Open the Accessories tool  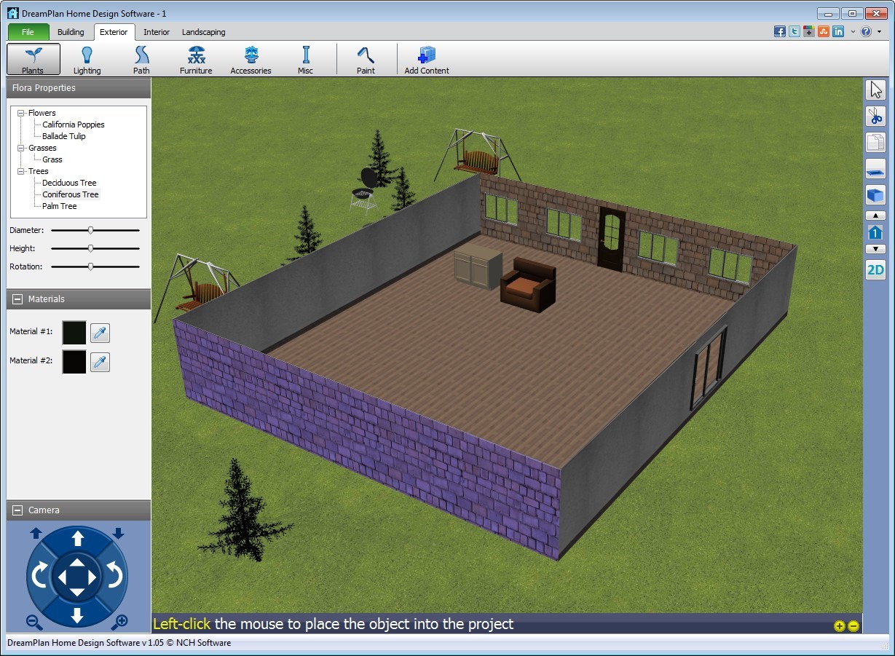(x=251, y=59)
